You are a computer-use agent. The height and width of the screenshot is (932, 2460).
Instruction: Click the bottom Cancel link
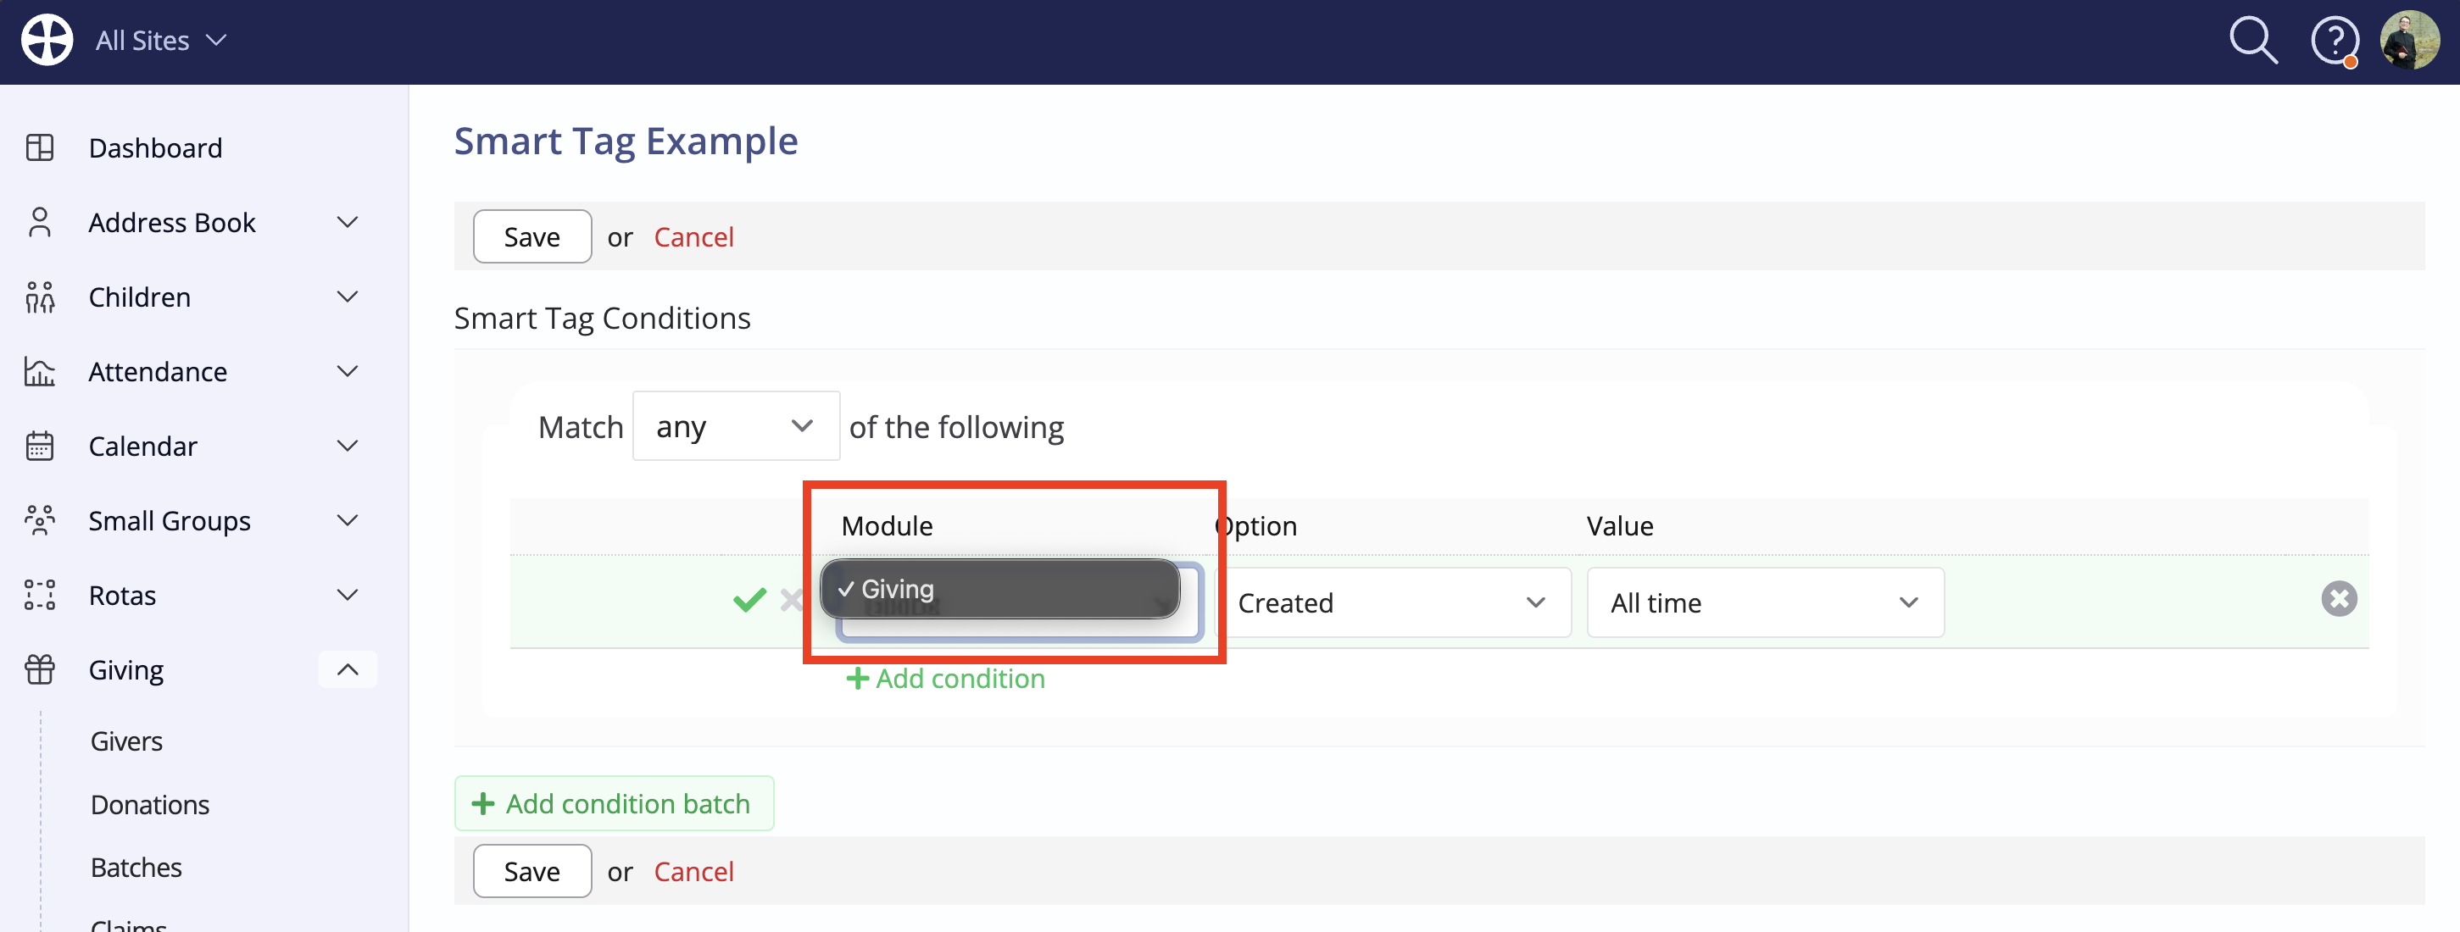pyautogui.click(x=693, y=871)
